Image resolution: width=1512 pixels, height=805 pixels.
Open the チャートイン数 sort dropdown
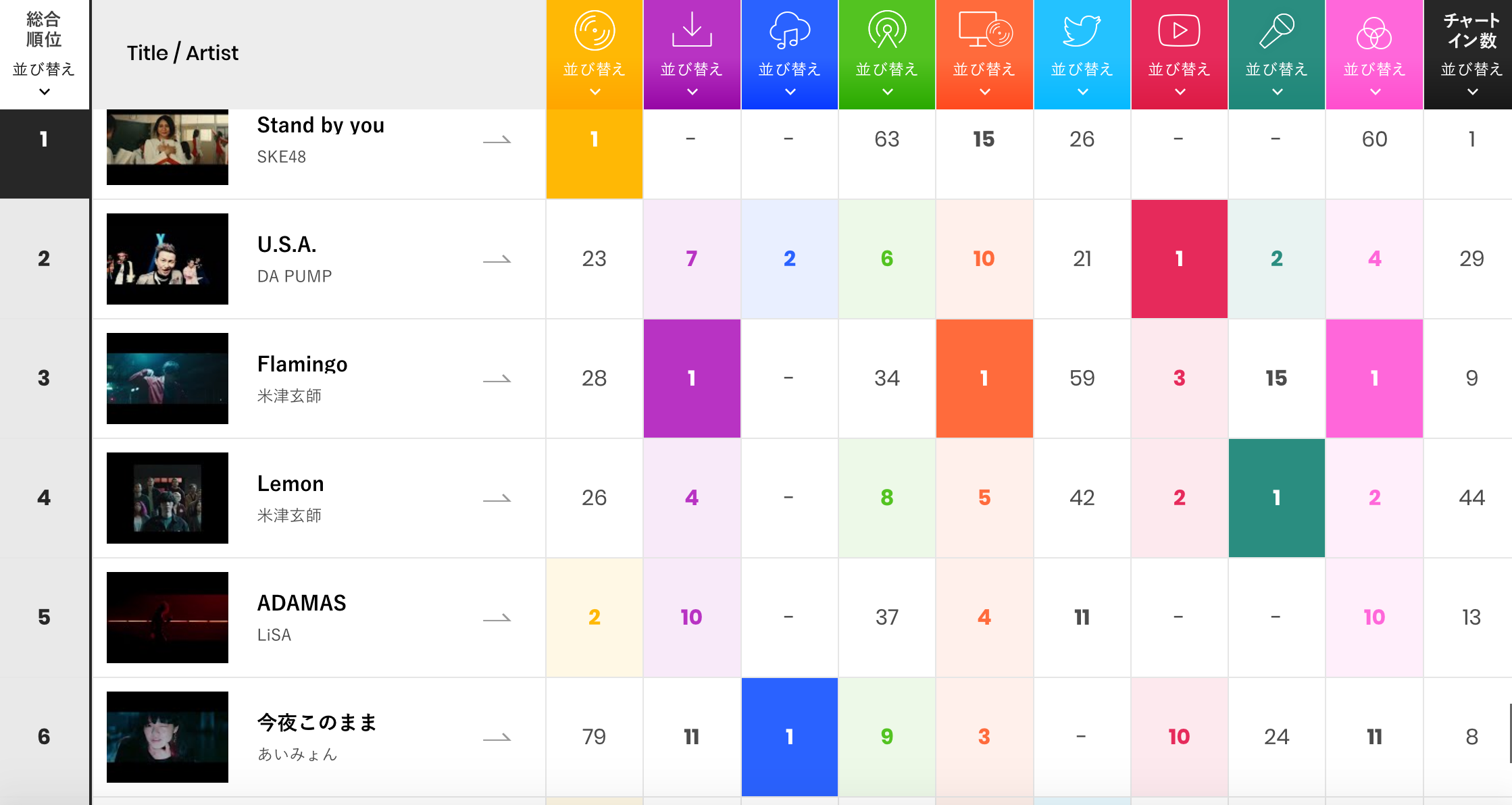click(1473, 92)
